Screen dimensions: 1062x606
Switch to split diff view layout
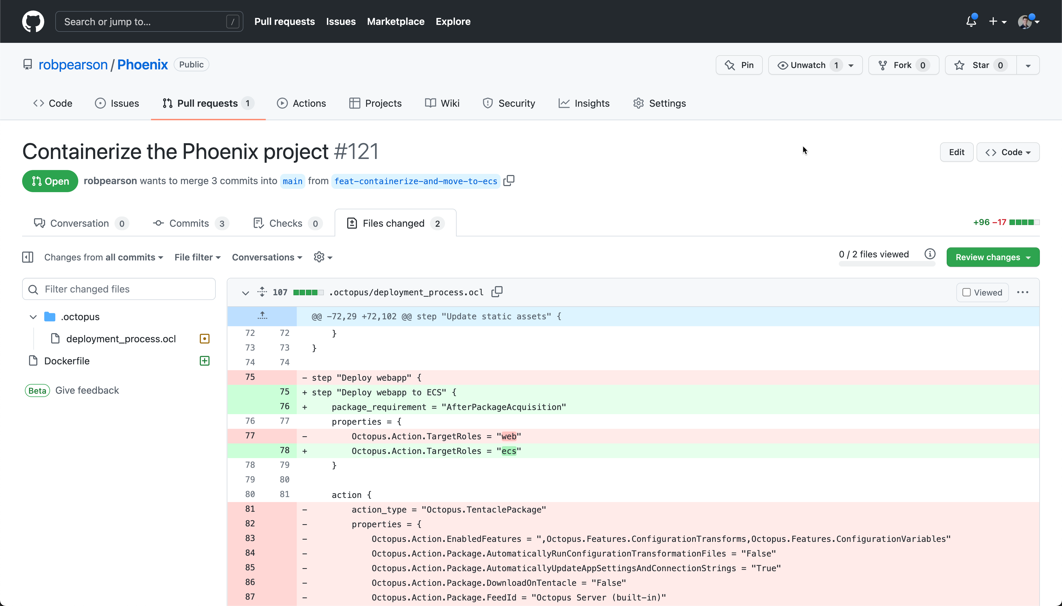pos(27,257)
